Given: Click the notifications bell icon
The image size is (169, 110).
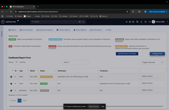Looking at the screenshot, I should pyautogui.click(x=141, y=22).
